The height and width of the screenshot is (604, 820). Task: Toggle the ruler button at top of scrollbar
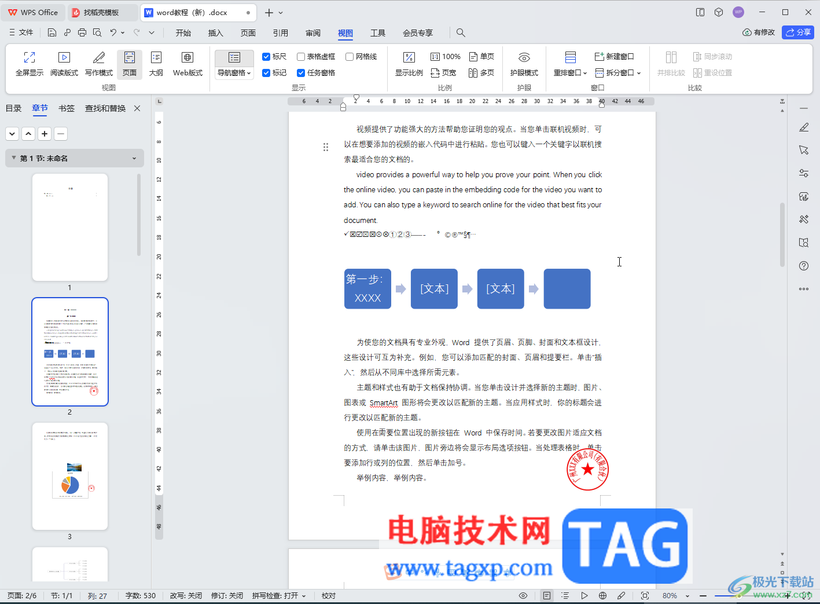pyautogui.click(x=782, y=102)
